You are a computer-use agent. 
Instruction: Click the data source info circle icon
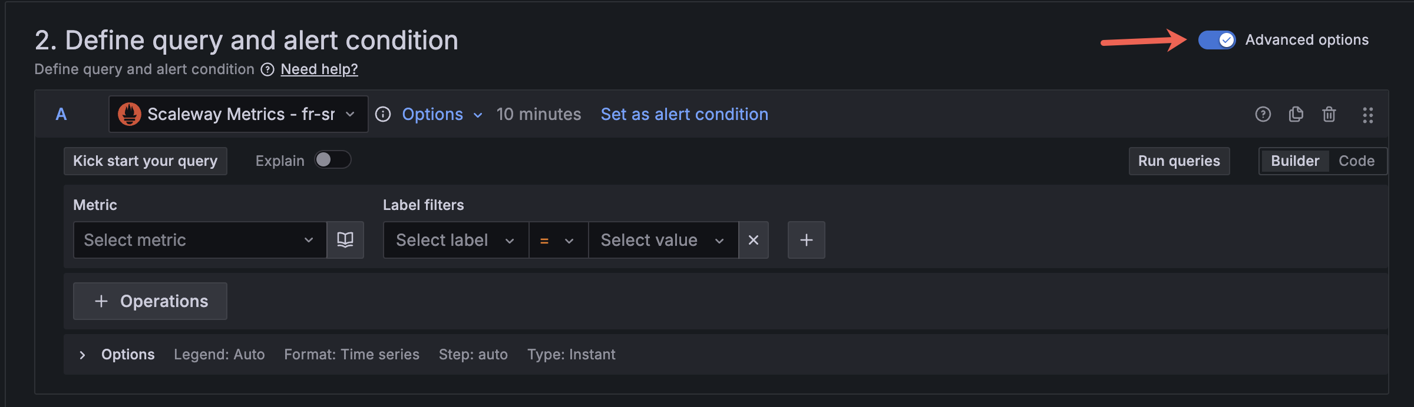pyautogui.click(x=383, y=114)
